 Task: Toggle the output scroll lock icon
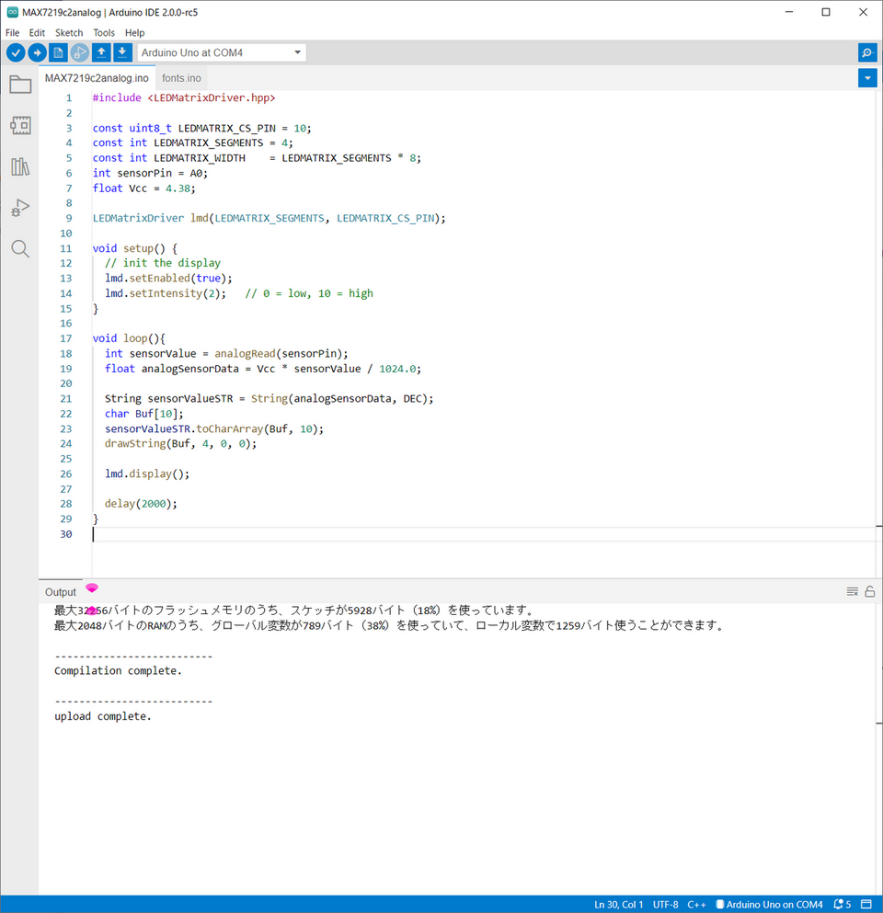pyautogui.click(x=869, y=592)
